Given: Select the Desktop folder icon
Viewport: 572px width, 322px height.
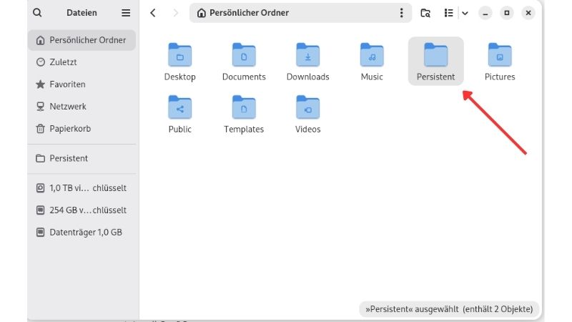Looking at the screenshot, I should (x=180, y=55).
